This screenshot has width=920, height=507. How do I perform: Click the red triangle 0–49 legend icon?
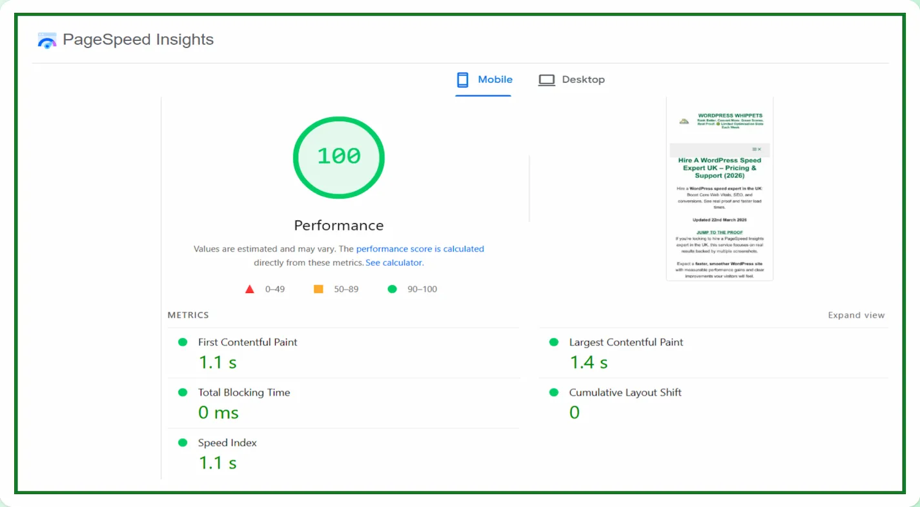pyautogui.click(x=250, y=289)
